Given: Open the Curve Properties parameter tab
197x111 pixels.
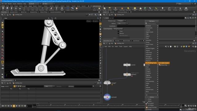Looking at the screenshot, I should (108, 29).
